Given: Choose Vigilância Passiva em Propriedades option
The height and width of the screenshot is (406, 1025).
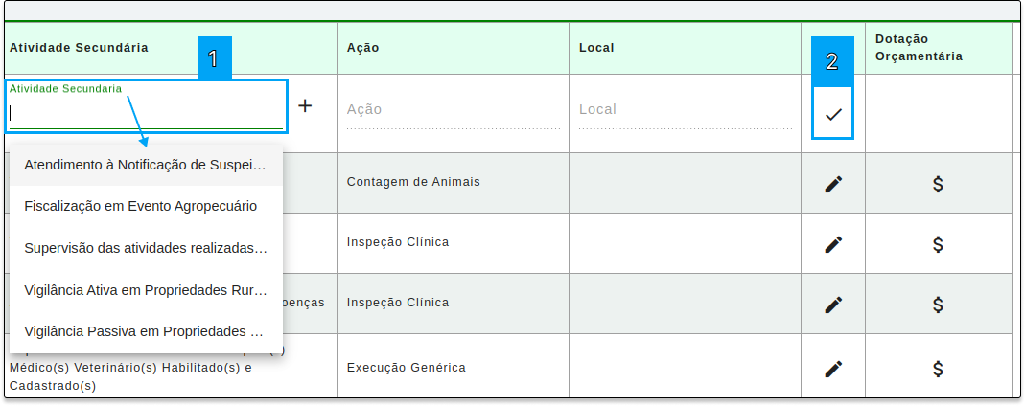Looking at the screenshot, I should (x=147, y=331).
